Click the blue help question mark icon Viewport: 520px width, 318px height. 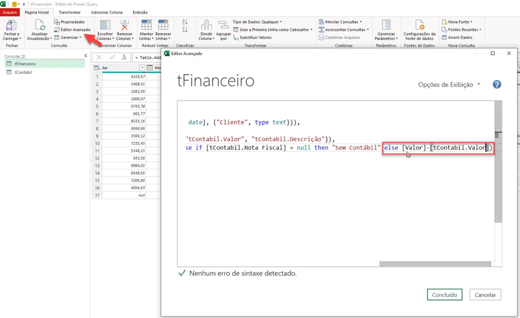click(497, 84)
